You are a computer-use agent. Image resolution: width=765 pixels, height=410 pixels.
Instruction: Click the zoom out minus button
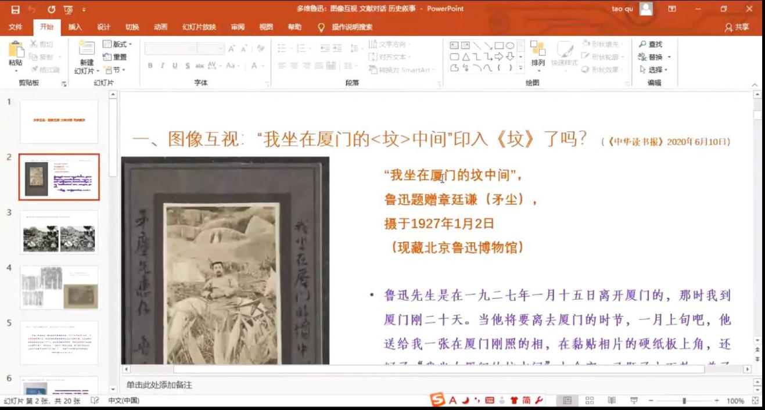[x=651, y=401]
